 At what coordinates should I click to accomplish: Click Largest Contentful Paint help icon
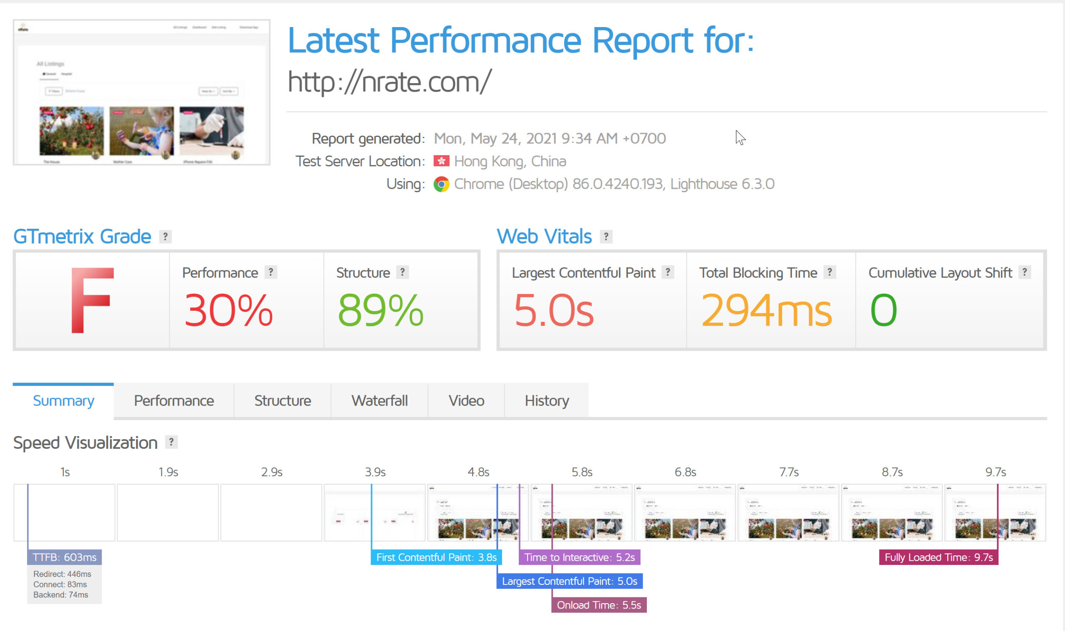click(667, 272)
